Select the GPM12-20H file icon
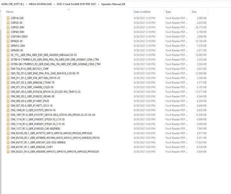 point(8,46)
